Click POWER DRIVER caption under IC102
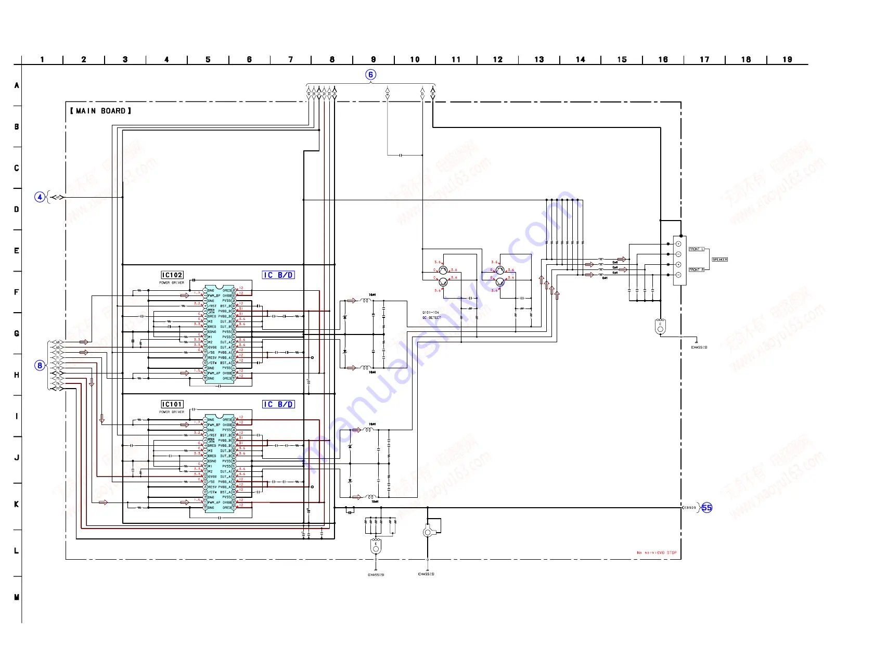The image size is (874, 657). [x=172, y=283]
